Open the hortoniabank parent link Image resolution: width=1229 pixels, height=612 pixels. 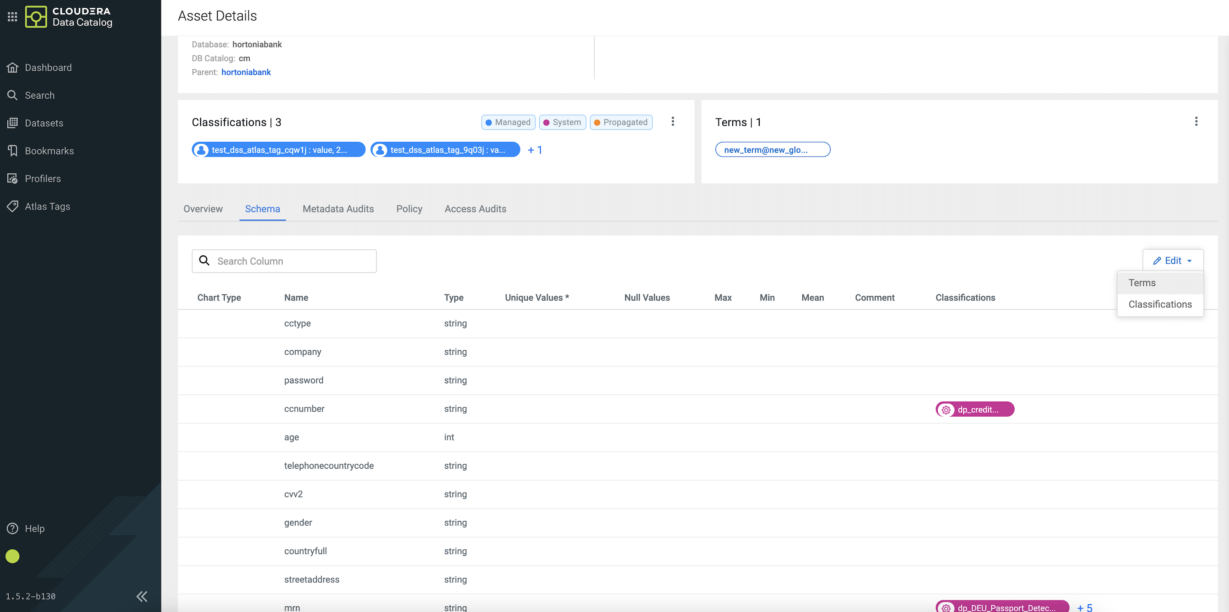pyautogui.click(x=246, y=73)
